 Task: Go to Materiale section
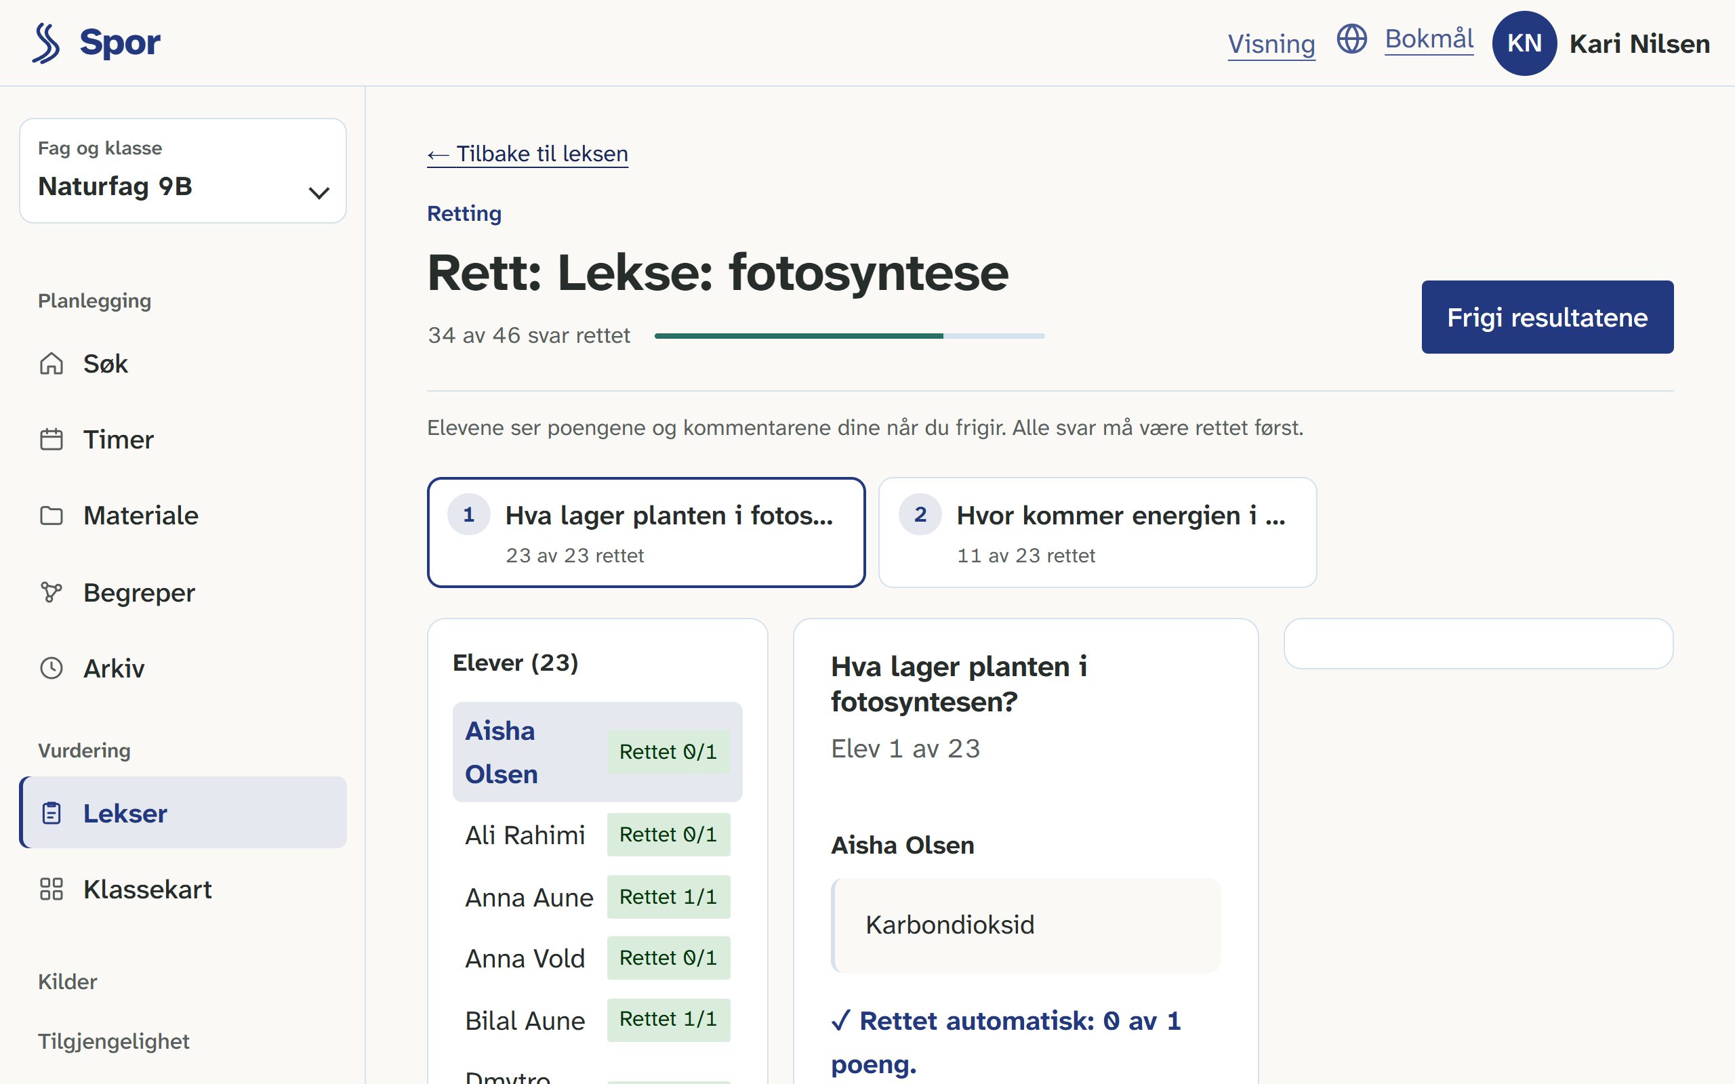[183, 516]
